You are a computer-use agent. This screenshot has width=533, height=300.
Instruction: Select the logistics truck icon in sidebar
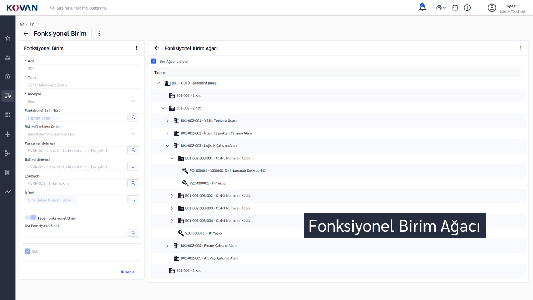pyautogui.click(x=7, y=96)
